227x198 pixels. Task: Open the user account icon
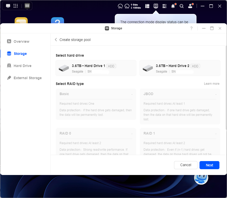click(x=190, y=6)
